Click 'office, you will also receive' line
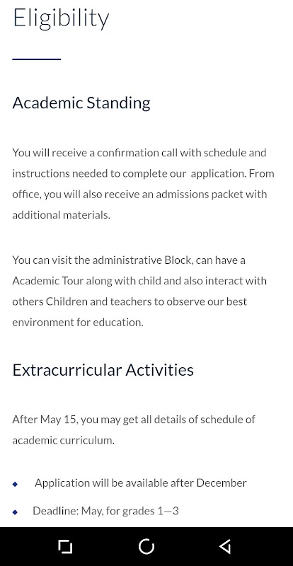This screenshot has width=293, height=566. point(139,194)
